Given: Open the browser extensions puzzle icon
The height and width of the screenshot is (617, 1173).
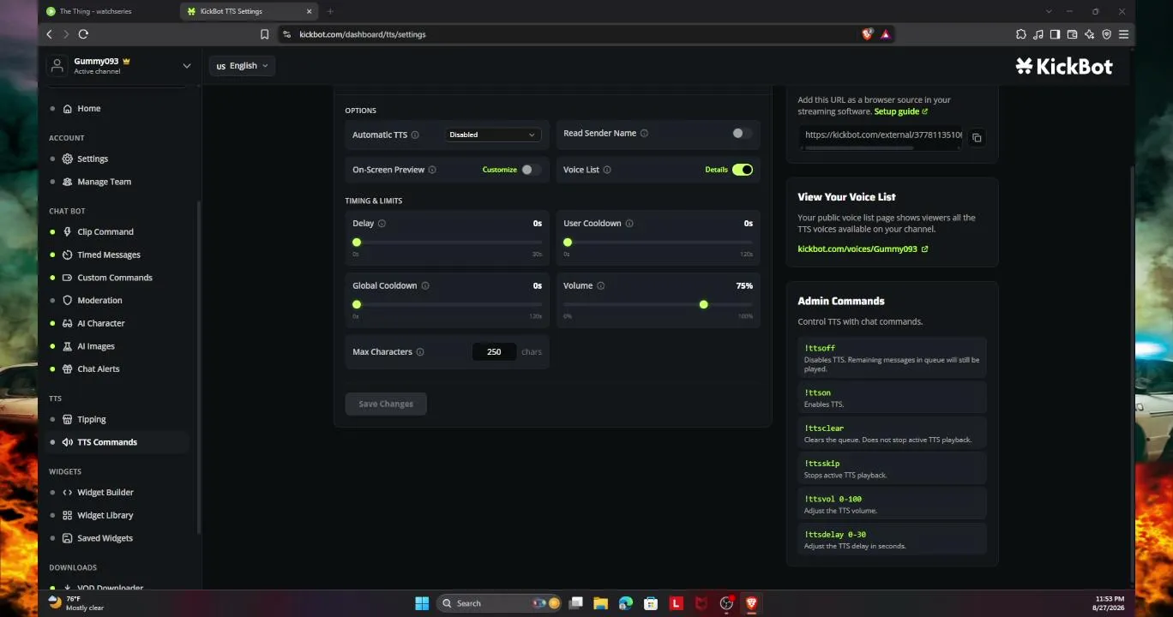Looking at the screenshot, I should coord(1020,34).
